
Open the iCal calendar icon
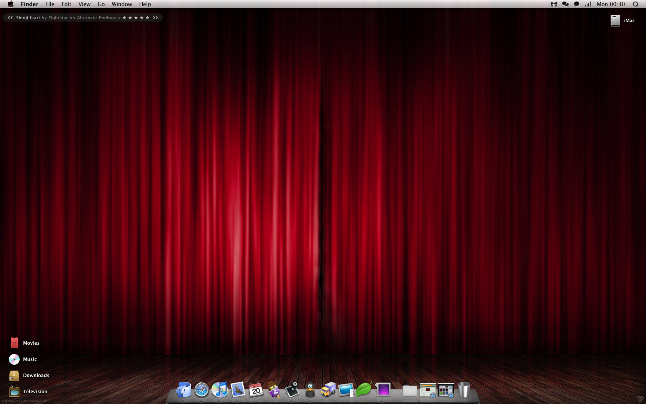tap(256, 390)
